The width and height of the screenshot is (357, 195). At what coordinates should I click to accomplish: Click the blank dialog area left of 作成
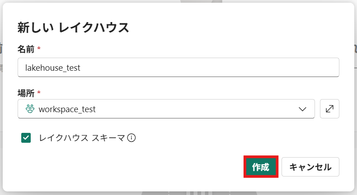tap(136, 167)
